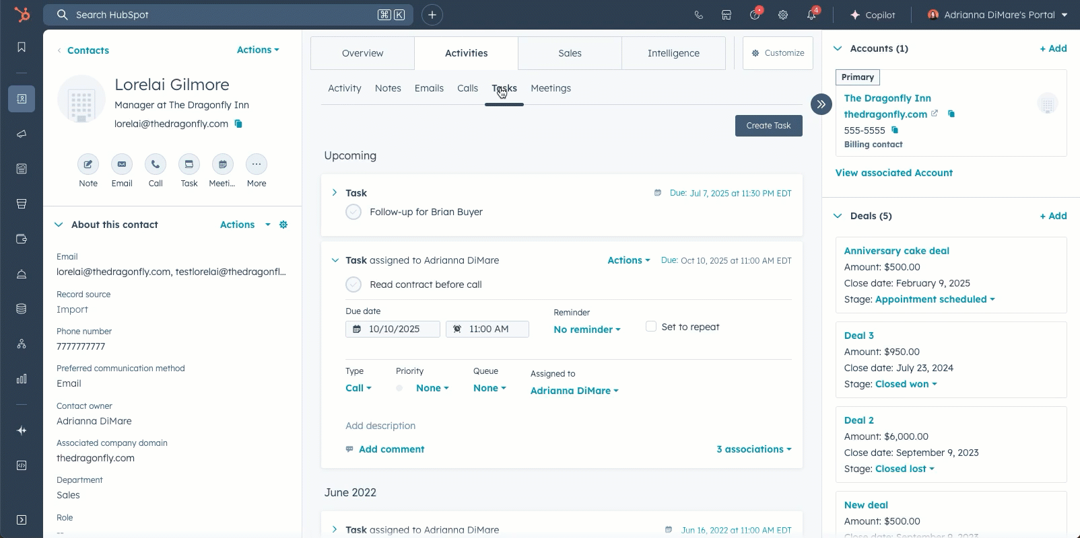Open the settings gear in top bar

783,15
